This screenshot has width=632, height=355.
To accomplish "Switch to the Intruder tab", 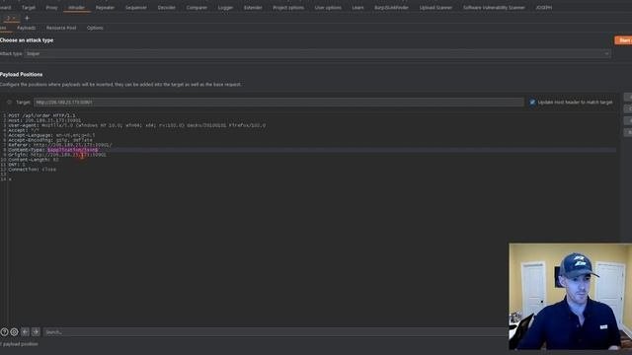I will tap(77, 7).
